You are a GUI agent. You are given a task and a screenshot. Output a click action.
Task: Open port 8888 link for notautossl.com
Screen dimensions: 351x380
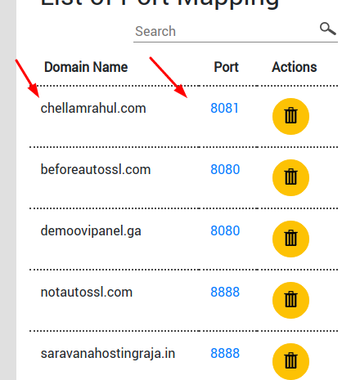pos(225,293)
